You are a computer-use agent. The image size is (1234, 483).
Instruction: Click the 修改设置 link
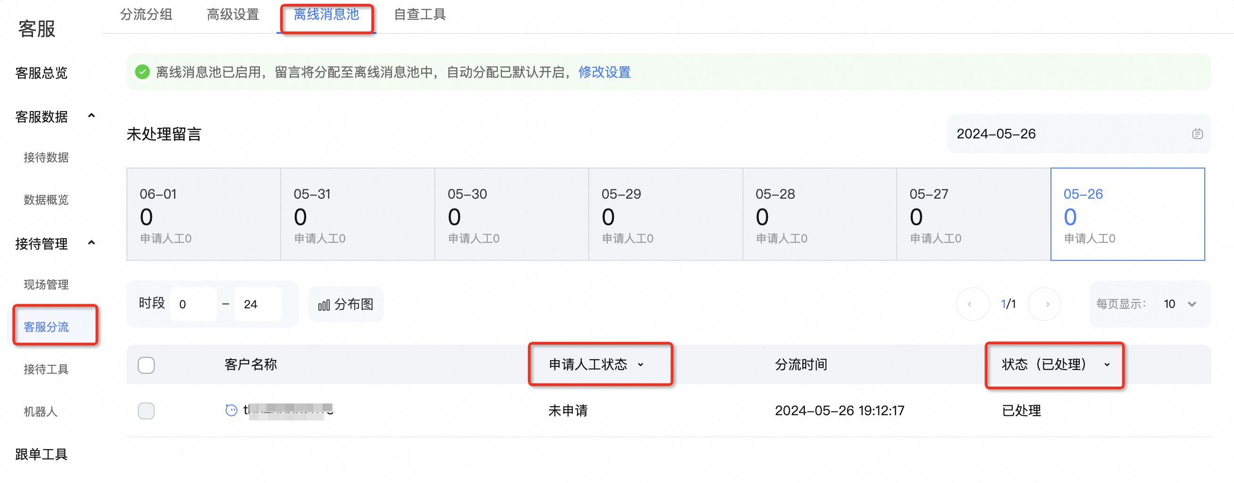pyautogui.click(x=604, y=72)
